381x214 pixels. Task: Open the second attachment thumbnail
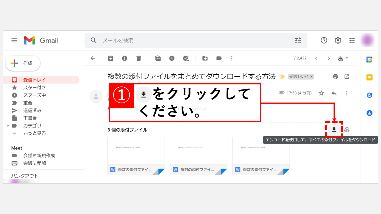(199, 156)
